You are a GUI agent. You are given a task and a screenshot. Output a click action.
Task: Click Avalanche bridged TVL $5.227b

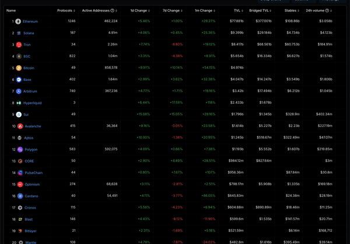click(x=265, y=126)
